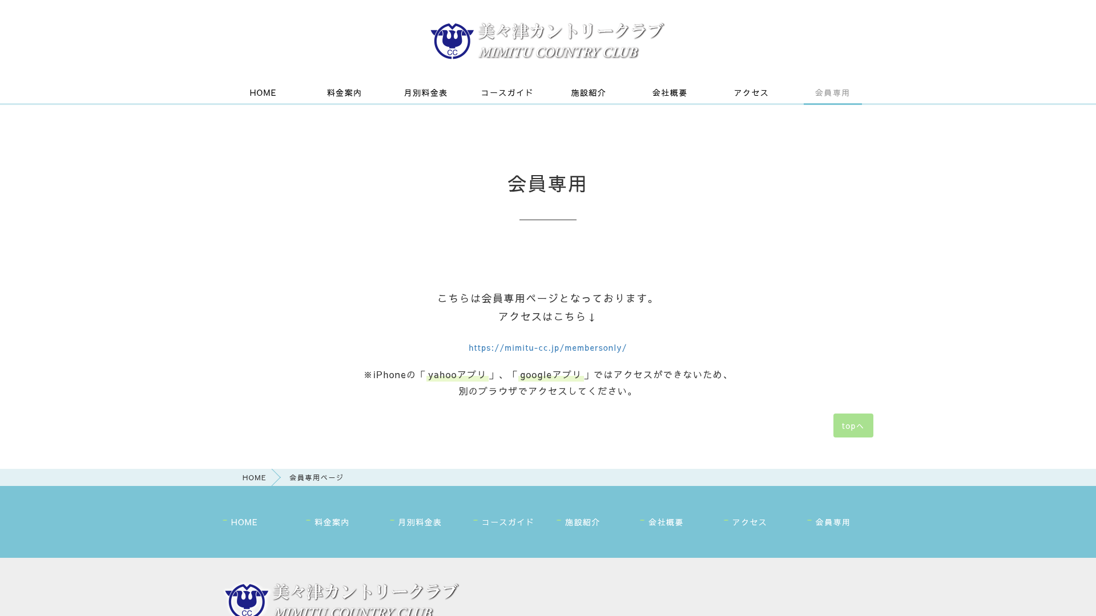1096x616 pixels.
Task: Follow the mimitu-cc.jp/membersonly link
Action: [547, 348]
